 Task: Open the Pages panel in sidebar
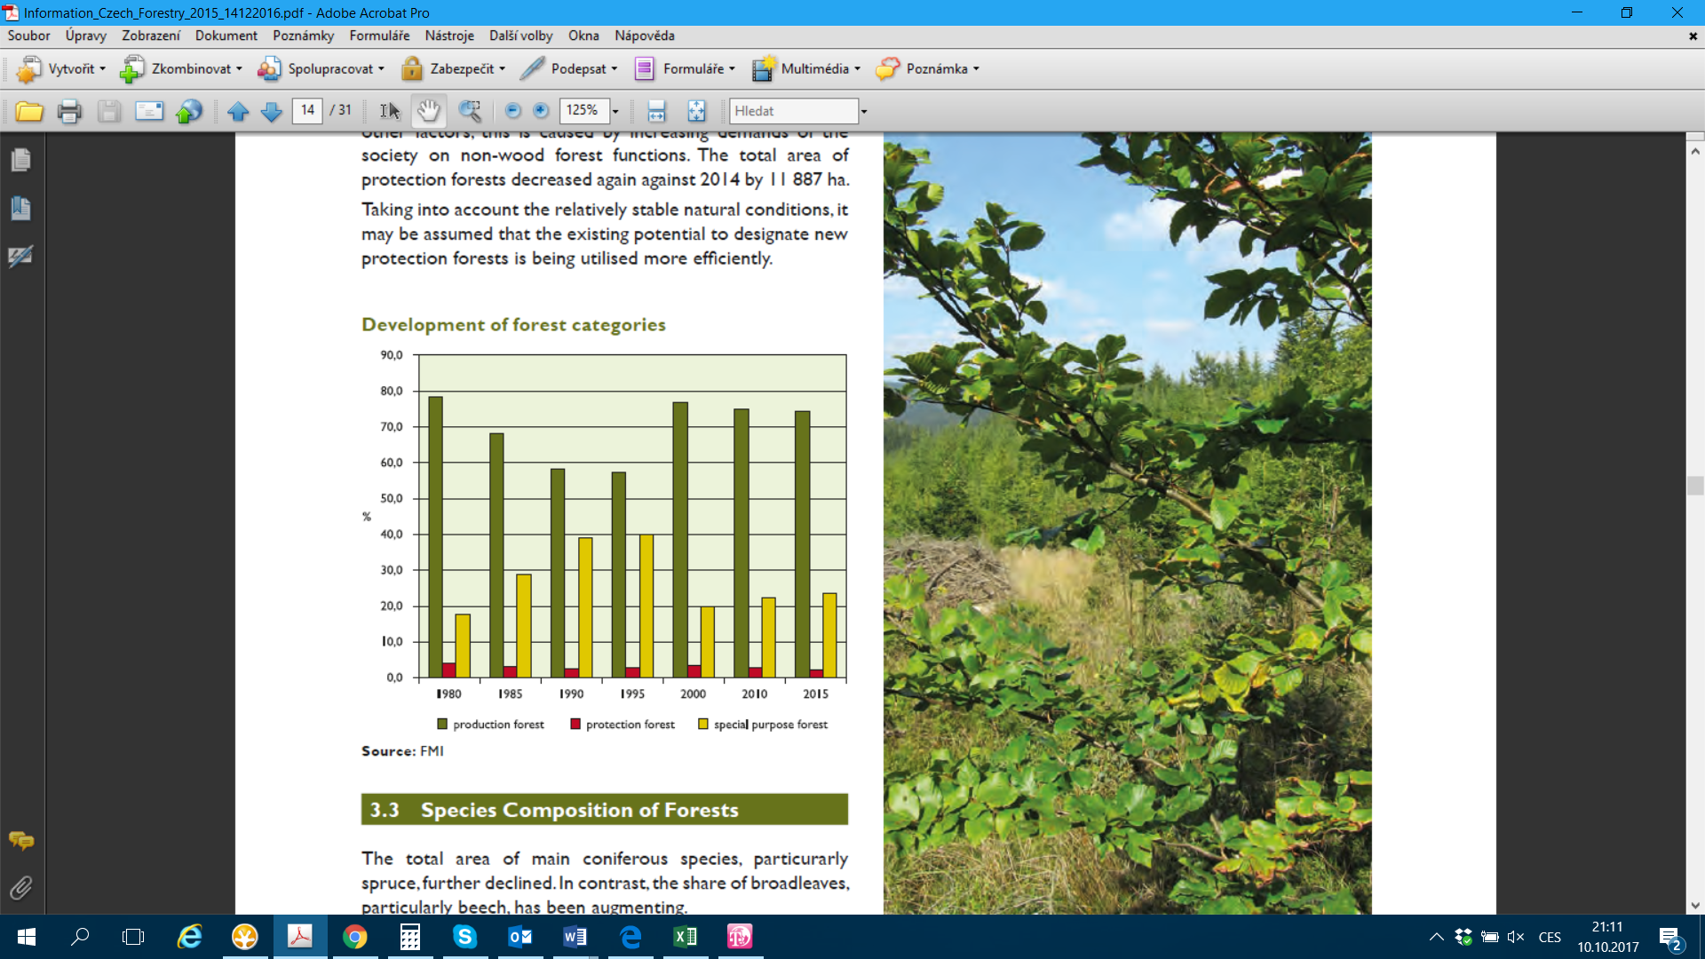coord(20,160)
